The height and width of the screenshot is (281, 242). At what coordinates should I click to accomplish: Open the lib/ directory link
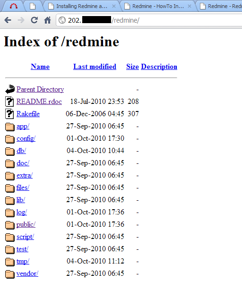(21, 200)
